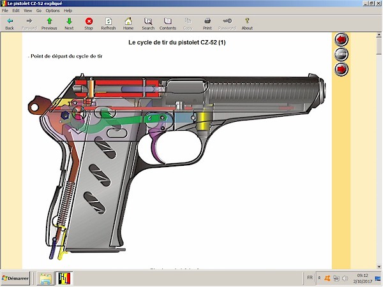The image size is (383, 287).
Task: Show the Contents panel
Action: [x=168, y=24]
